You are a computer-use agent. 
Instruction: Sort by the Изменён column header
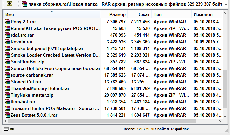point(207,14)
